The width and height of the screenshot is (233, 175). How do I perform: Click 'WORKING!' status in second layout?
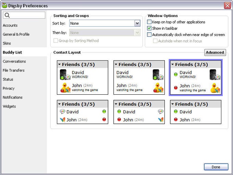(124, 77)
